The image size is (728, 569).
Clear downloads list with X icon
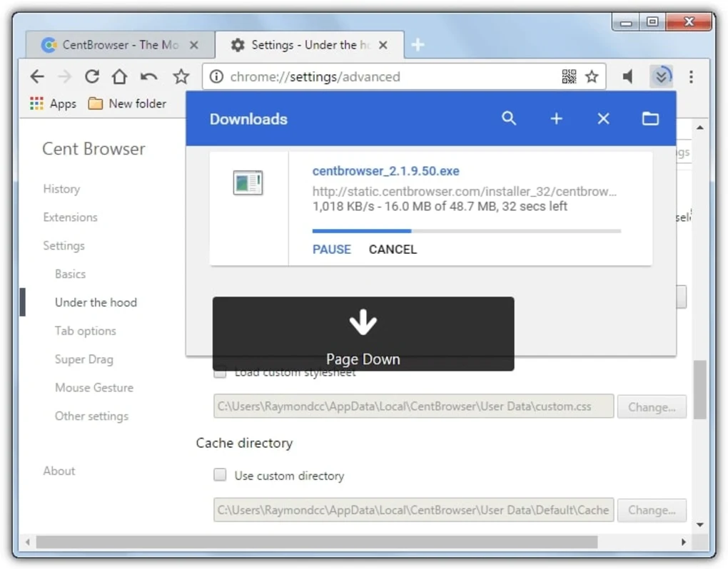(x=603, y=118)
